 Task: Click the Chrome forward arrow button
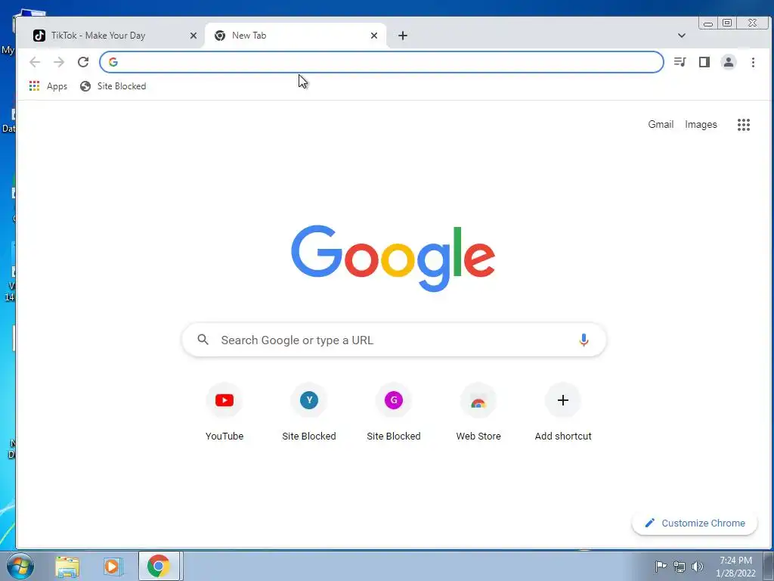(59, 62)
